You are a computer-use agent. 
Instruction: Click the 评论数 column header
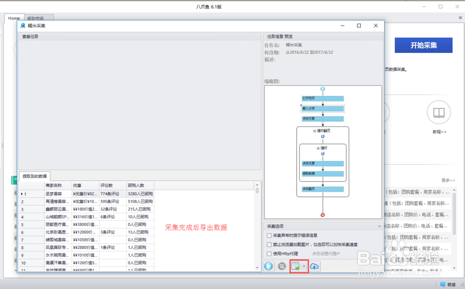pos(113,186)
